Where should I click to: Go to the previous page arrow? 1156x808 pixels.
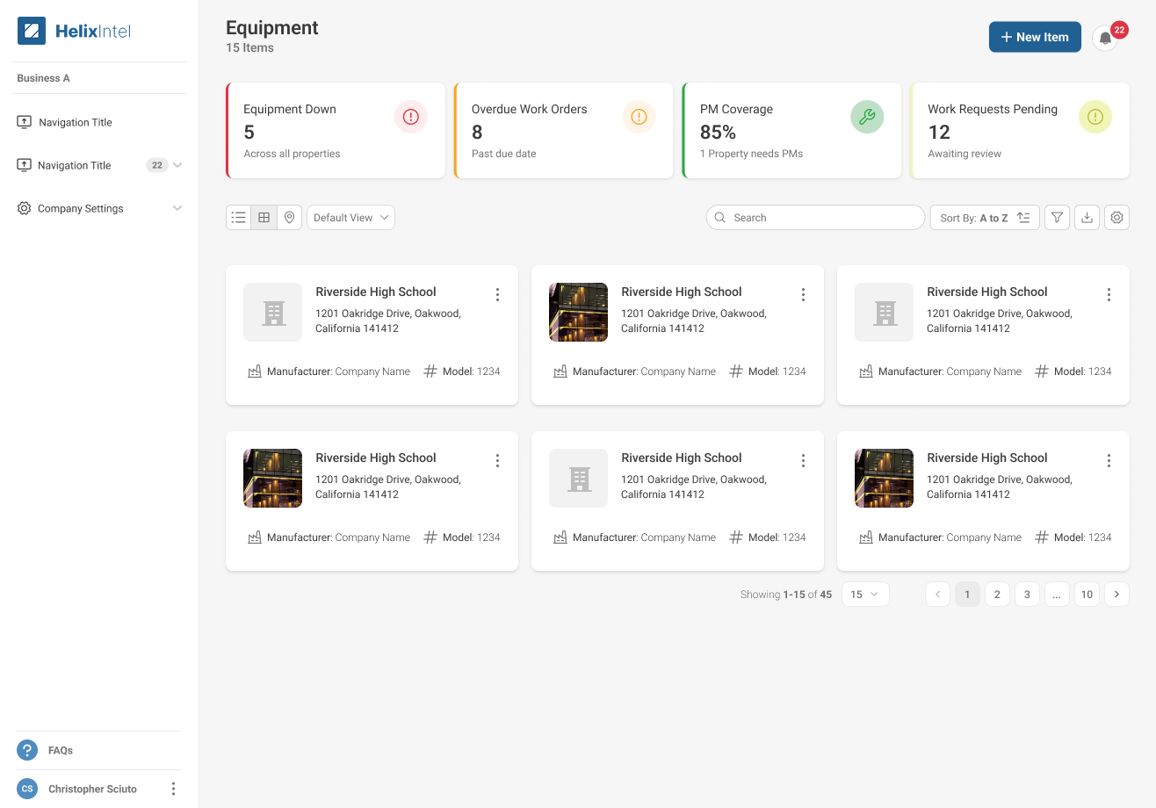click(x=937, y=595)
